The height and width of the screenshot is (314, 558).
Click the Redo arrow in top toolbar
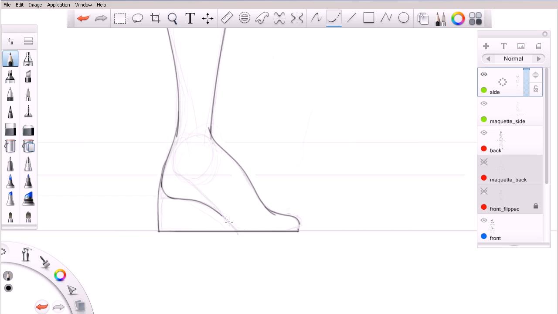coord(101,18)
